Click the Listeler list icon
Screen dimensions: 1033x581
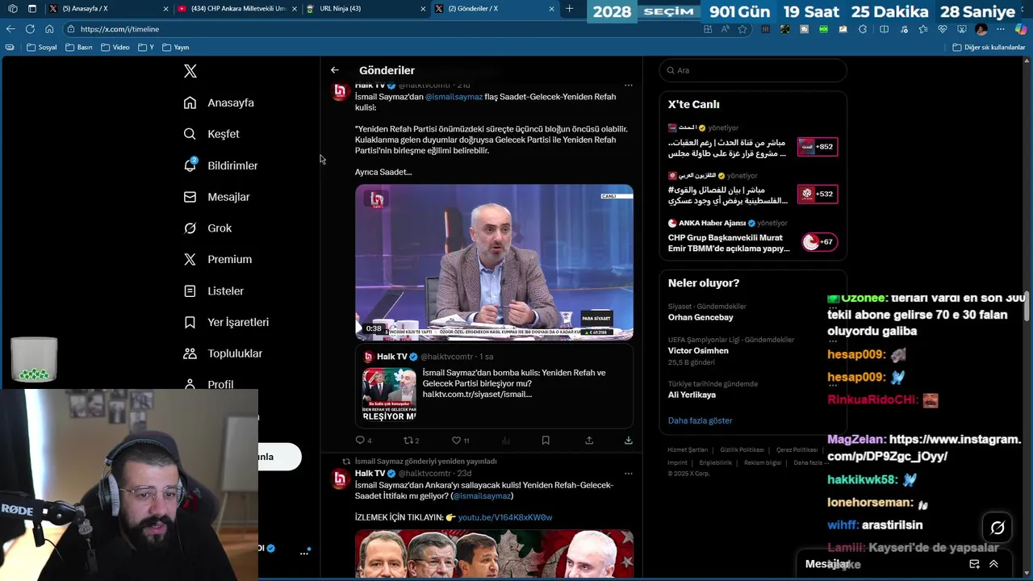tap(190, 290)
